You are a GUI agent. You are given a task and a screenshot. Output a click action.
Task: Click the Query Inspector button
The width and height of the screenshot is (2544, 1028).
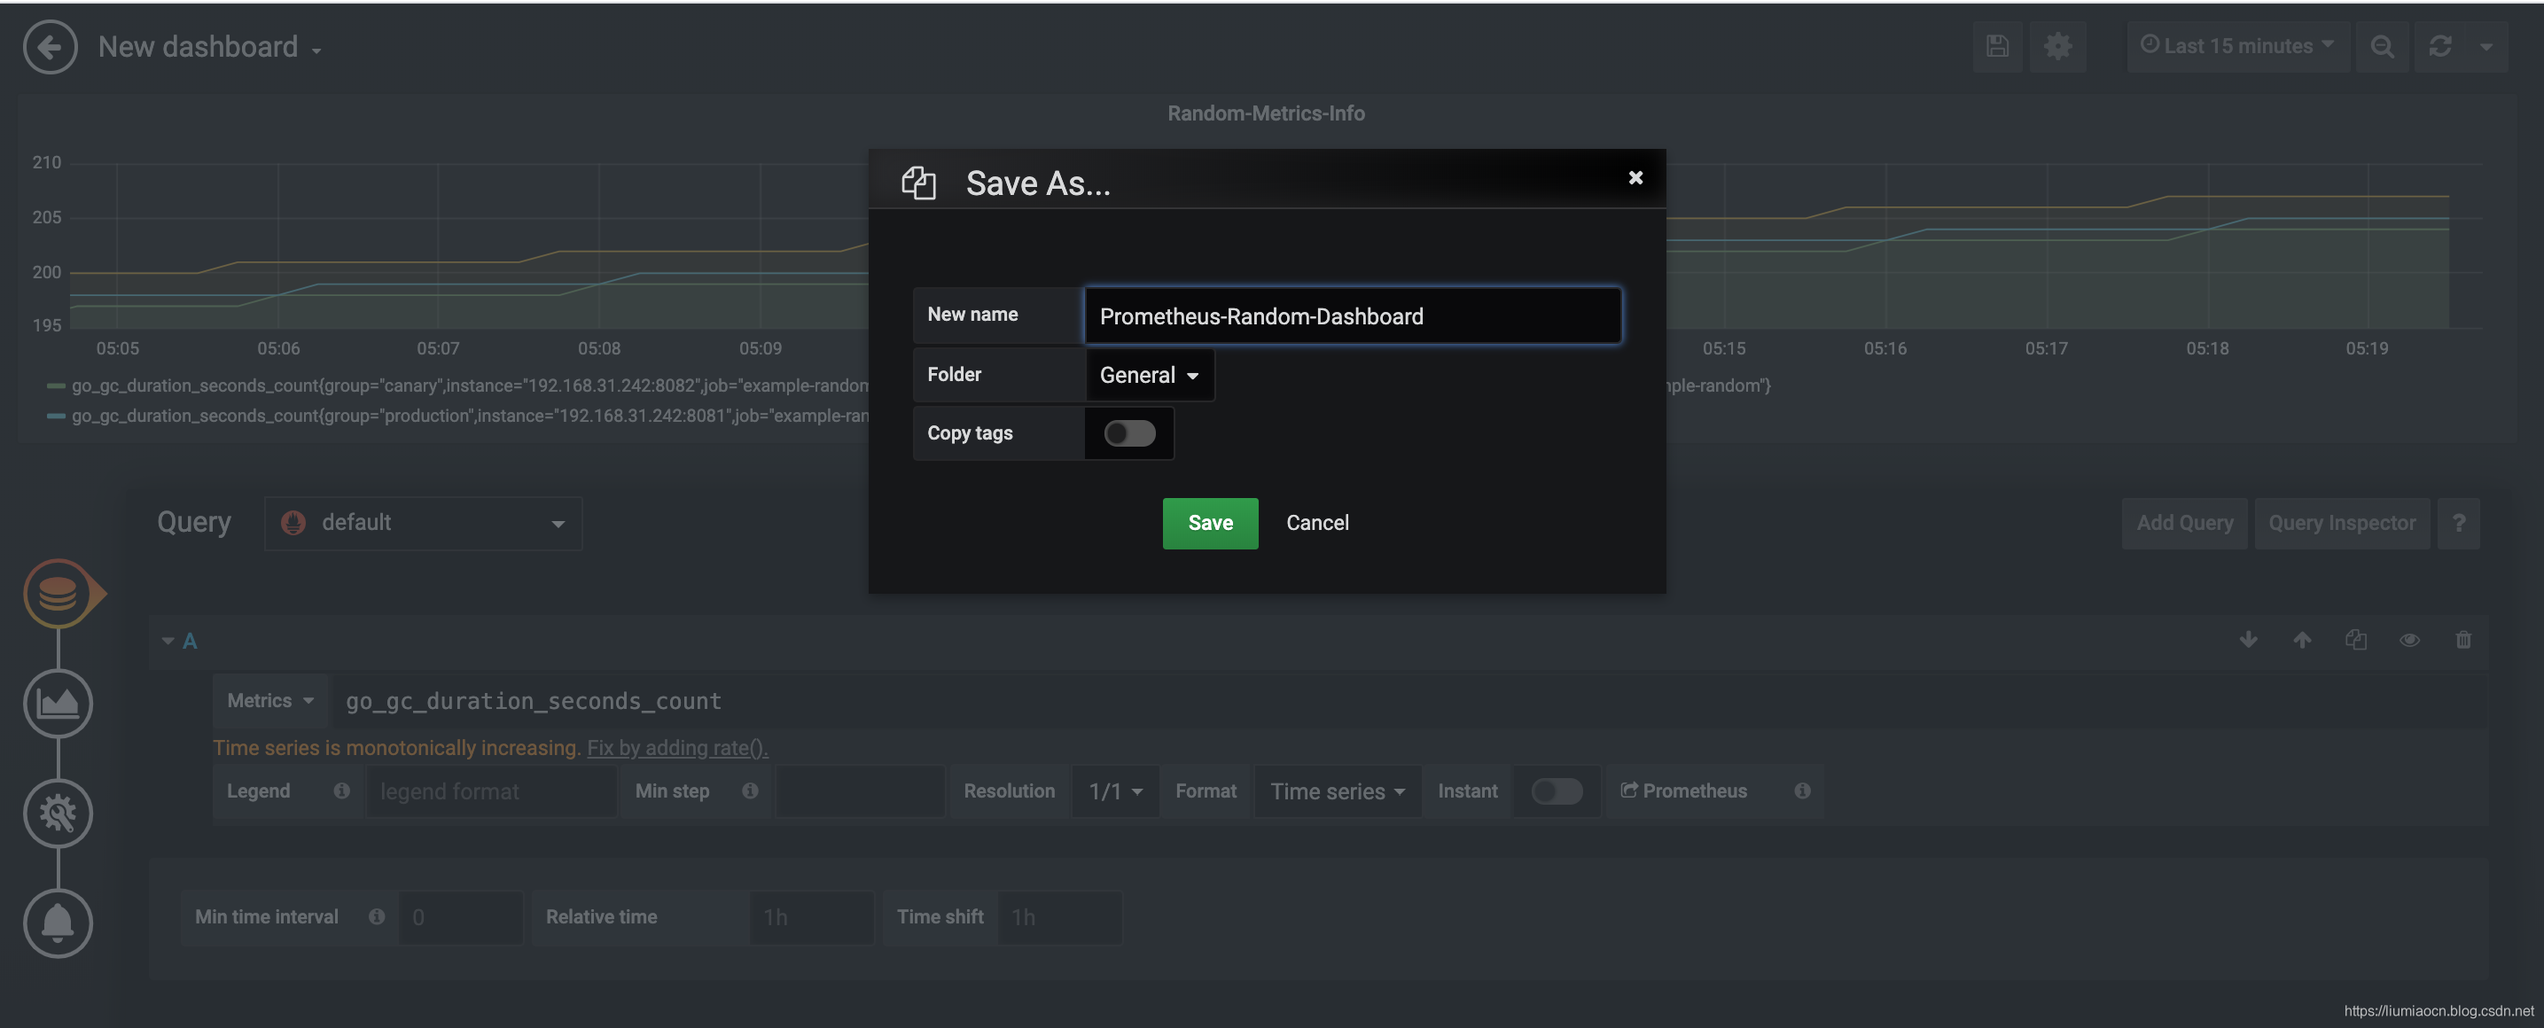[x=2342, y=524]
